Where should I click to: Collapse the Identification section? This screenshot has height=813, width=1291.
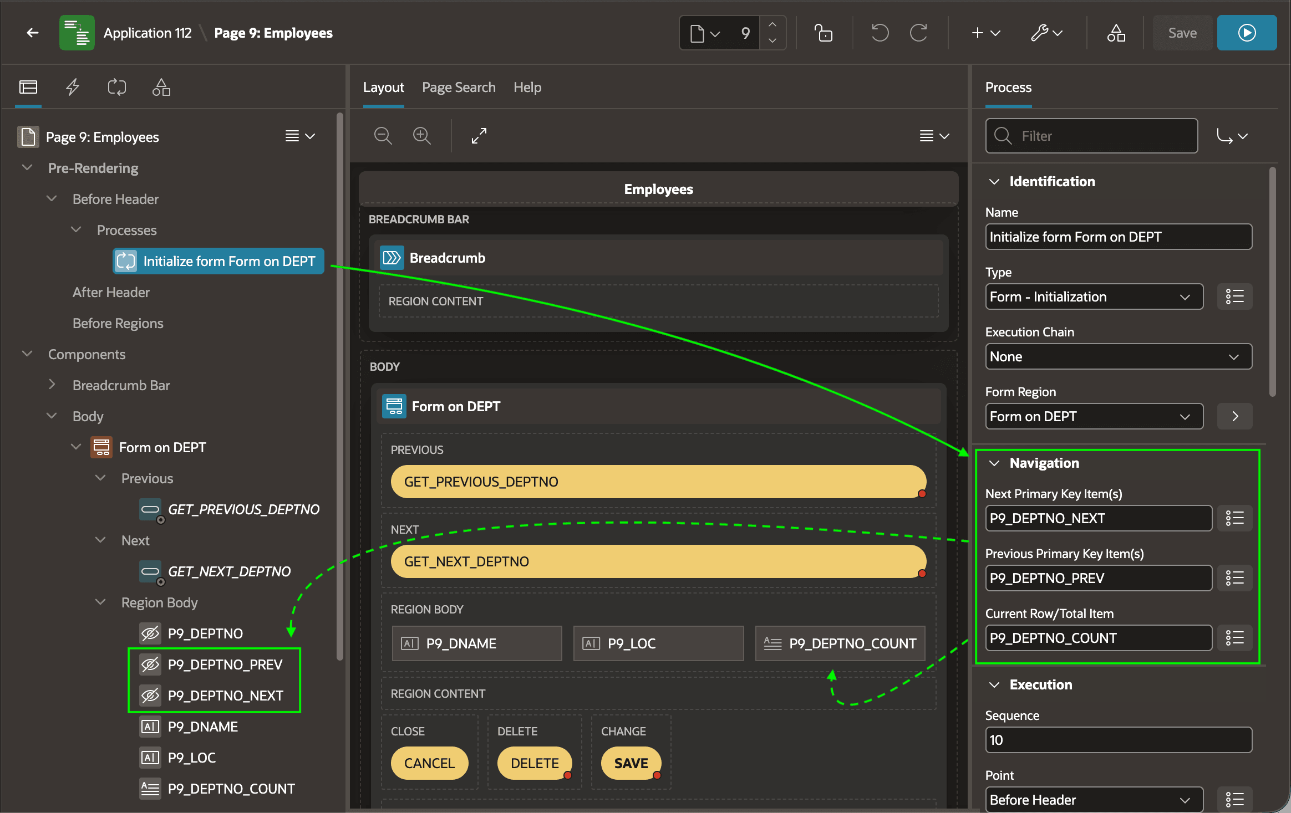[994, 182]
